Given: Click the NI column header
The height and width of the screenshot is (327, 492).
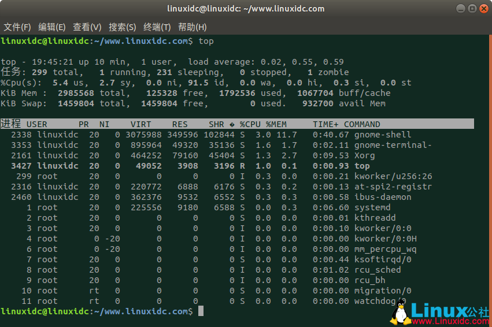Looking at the screenshot, I should [105, 124].
